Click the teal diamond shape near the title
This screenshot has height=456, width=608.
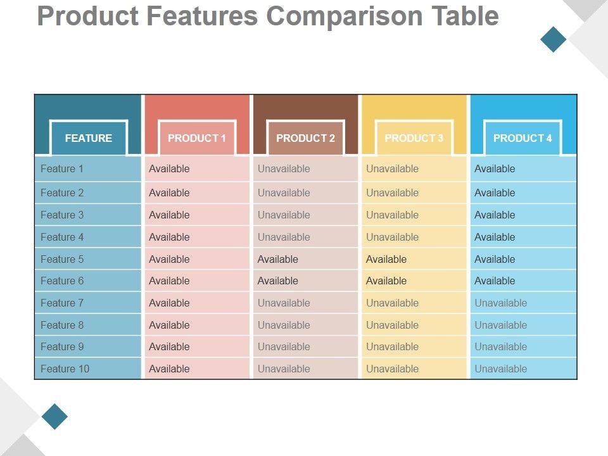(553, 39)
